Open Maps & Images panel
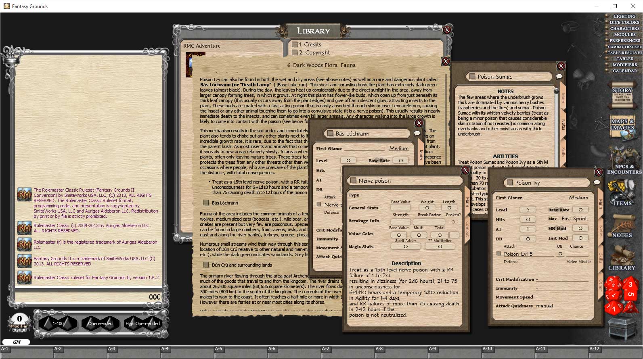 [x=622, y=125]
